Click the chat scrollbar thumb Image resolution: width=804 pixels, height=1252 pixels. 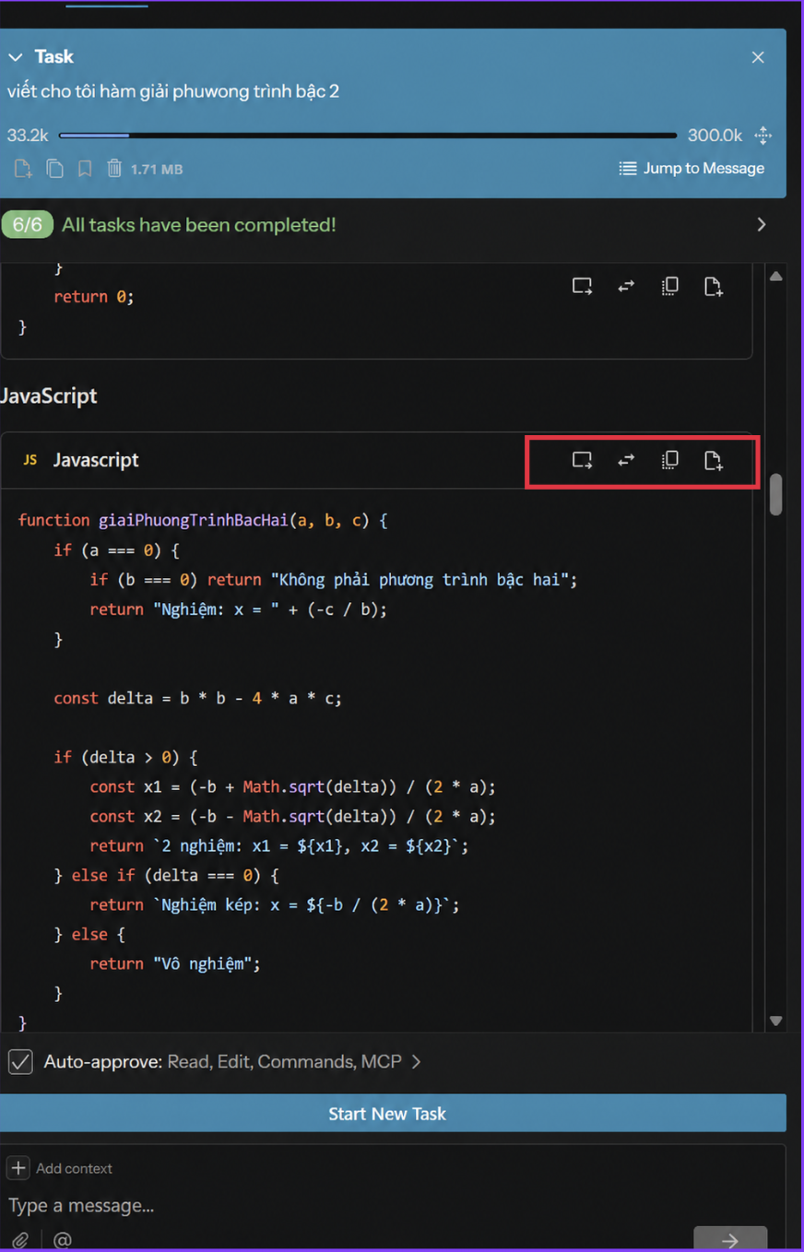click(x=776, y=494)
